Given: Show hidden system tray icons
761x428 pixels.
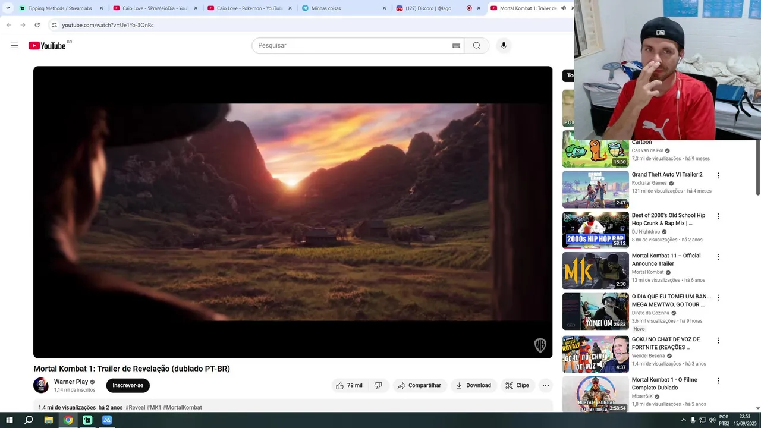Looking at the screenshot, I should 683,420.
